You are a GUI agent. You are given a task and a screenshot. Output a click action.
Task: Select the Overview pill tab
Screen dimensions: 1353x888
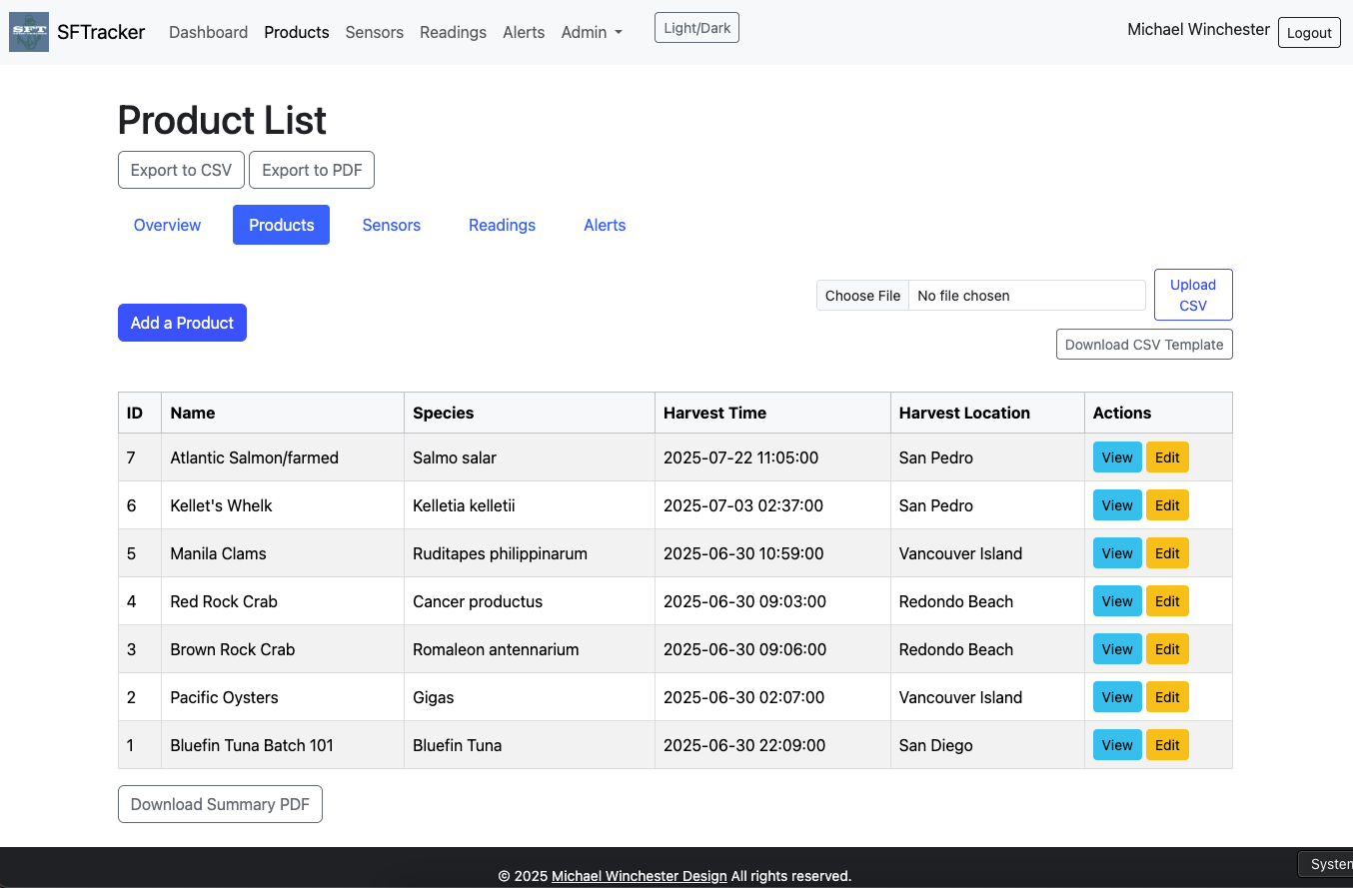(x=167, y=225)
